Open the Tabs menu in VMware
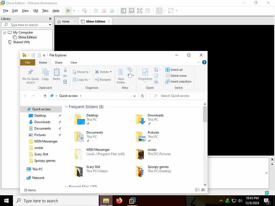 coord(45,11)
